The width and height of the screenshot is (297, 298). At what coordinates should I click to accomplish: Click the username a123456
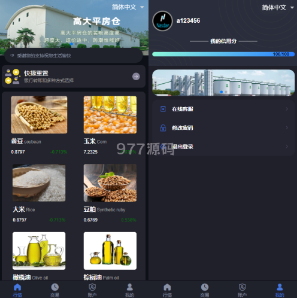pyautogui.click(x=188, y=20)
